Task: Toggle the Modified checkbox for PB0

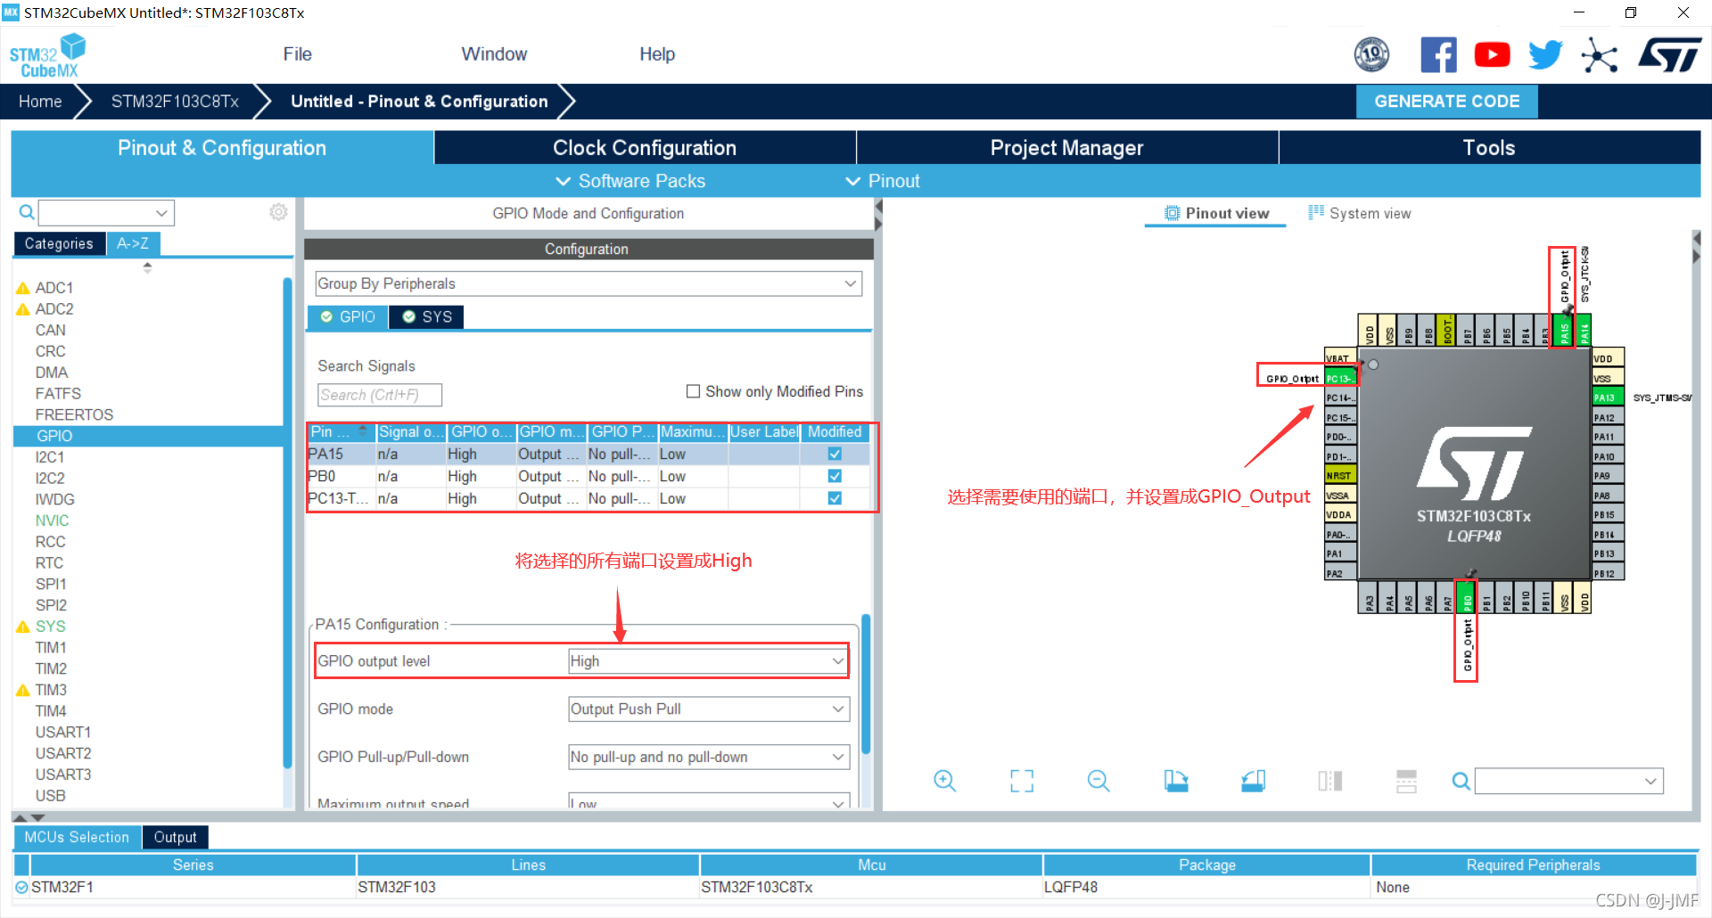Action: pyautogui.click(x=835, y=476)
